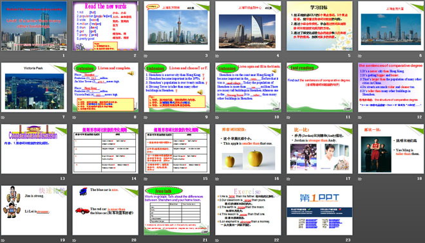
Task: Select the 'Free talk' slide thumbnail
Action: coord(176,210)
